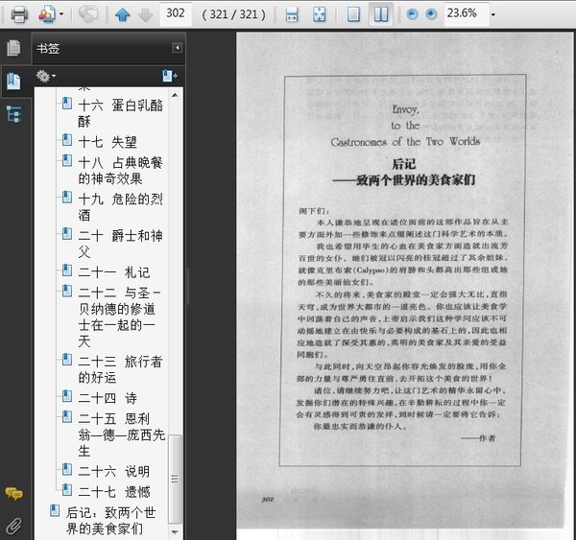This screenshot has height=540, width=576.
Task: Open bookmark 二十一 札记
Action: coord(114,272)
